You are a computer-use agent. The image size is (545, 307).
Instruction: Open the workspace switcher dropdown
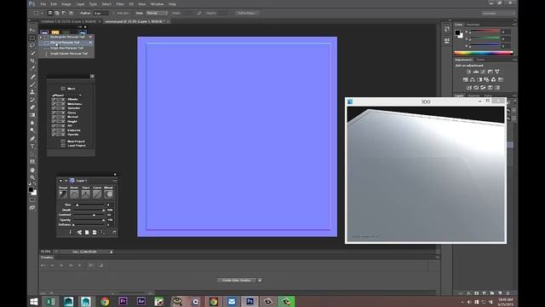pos(497,14)
